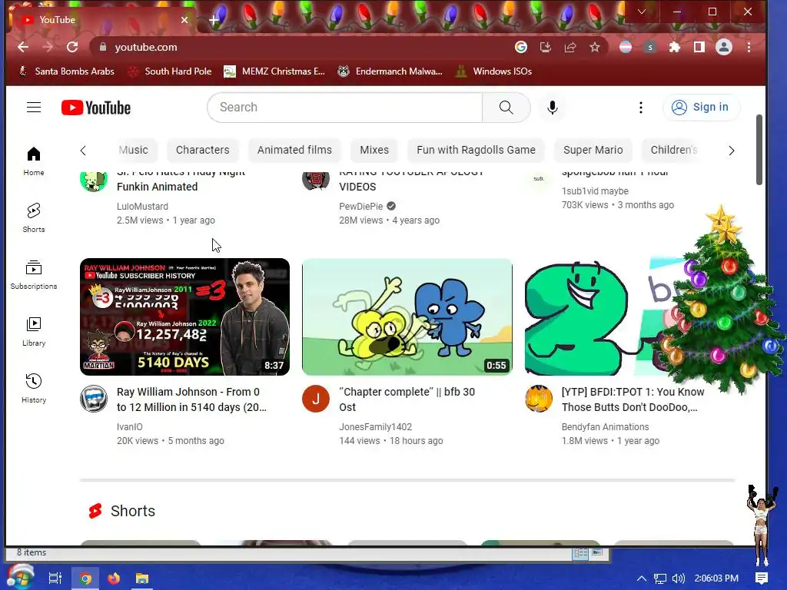The width and height of the screenshot is (787, 590).
Task: Open Ray William Johnson video title
Action: 191,399
